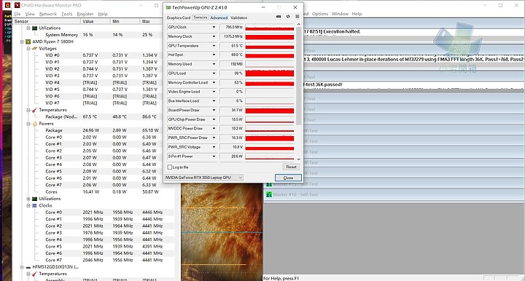Click the GPU Temperature red graph

(270, 46)
